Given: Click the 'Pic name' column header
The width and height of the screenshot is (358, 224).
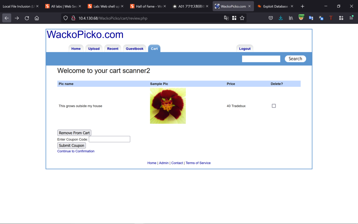Looking at the screenshot, I should pos(66,84).
